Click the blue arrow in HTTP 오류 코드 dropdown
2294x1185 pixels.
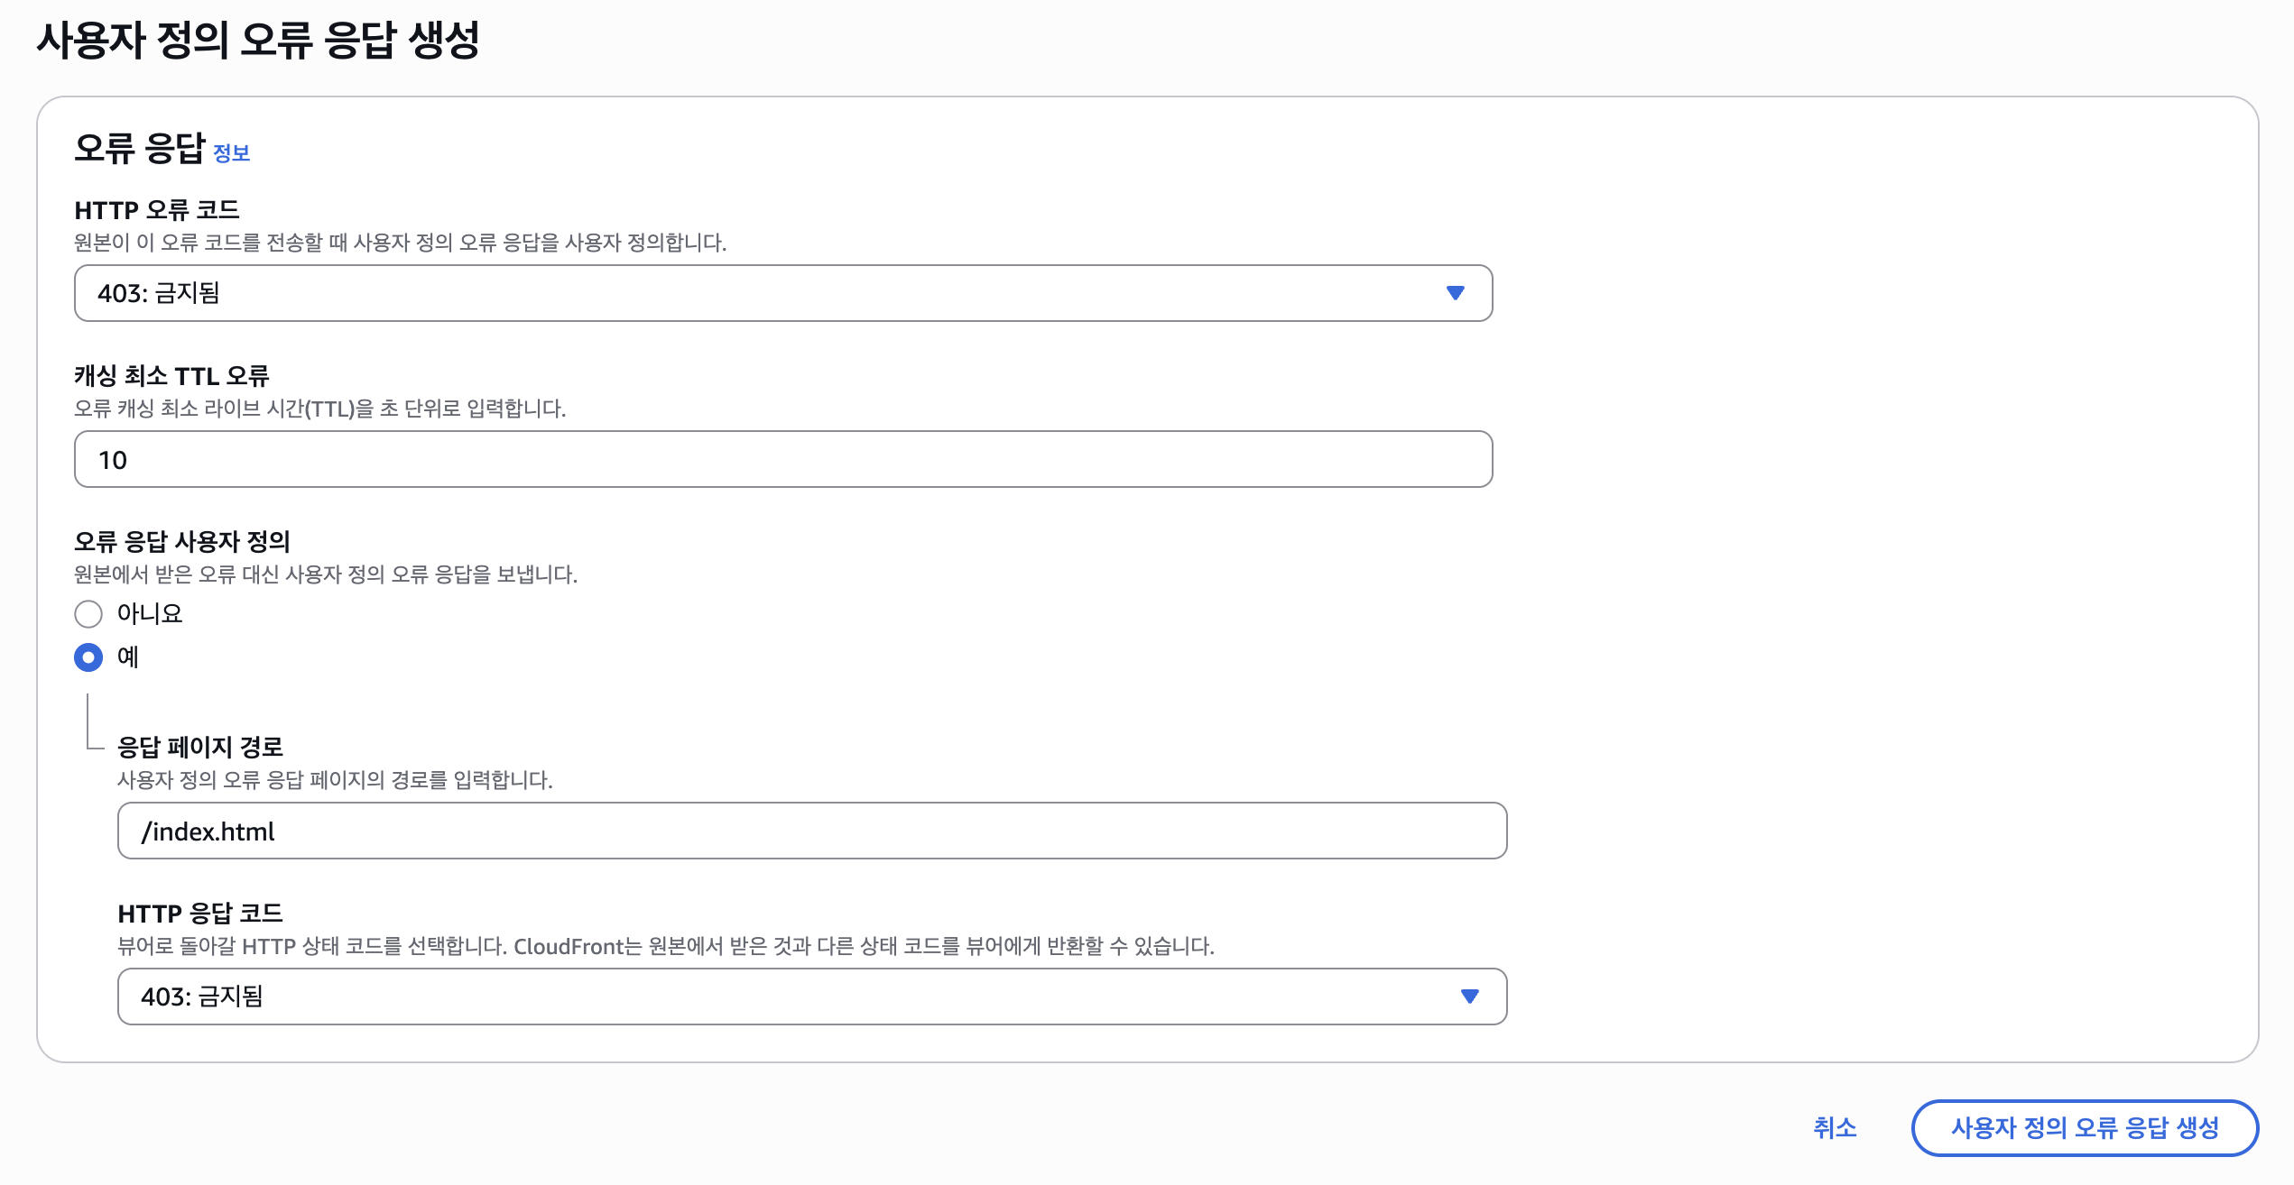pos(1455,293)
